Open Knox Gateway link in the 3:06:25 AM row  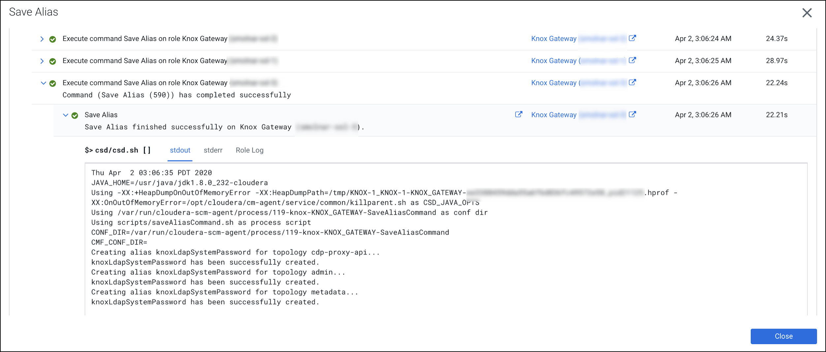(554, 61)
